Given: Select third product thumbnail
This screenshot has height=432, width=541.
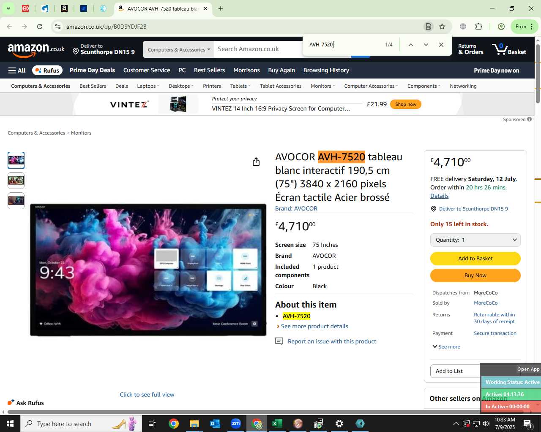Looking at the screenshot, I should (x=16, y=201).
